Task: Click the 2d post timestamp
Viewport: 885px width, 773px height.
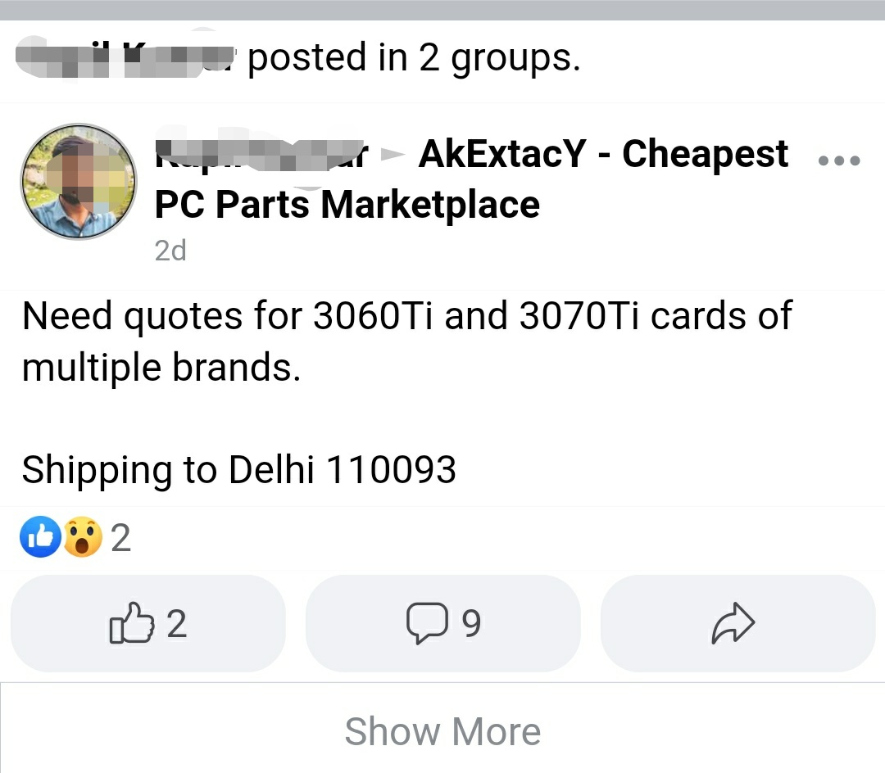Action: coord(170,251)
